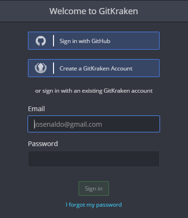Click the Password label
The width and height of the screenshot is (188, 218).
(43, 144)
